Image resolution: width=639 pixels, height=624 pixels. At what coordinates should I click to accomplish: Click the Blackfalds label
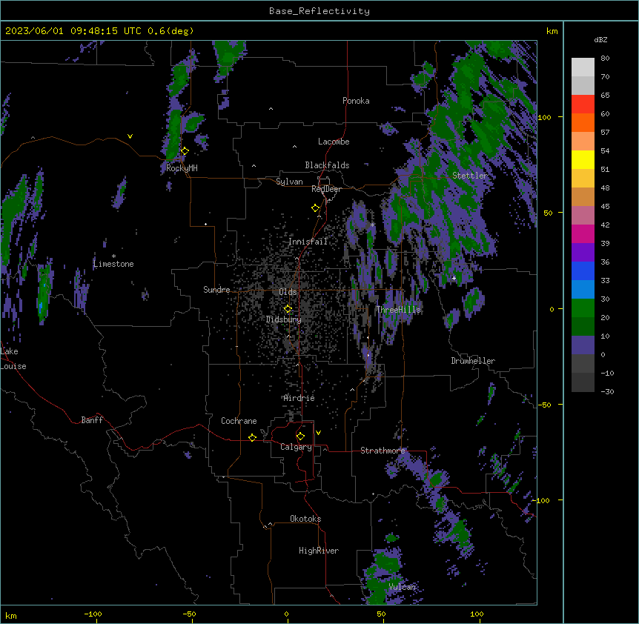coord(327,165)
